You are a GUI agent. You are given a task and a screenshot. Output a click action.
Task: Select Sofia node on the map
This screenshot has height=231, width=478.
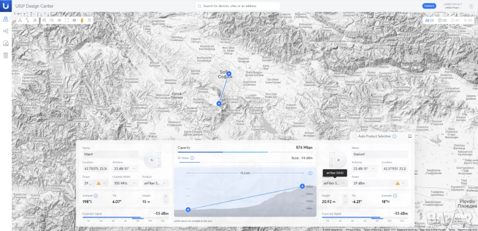point(229,74)
